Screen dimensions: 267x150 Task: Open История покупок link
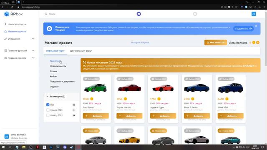(x=140, y=42)
